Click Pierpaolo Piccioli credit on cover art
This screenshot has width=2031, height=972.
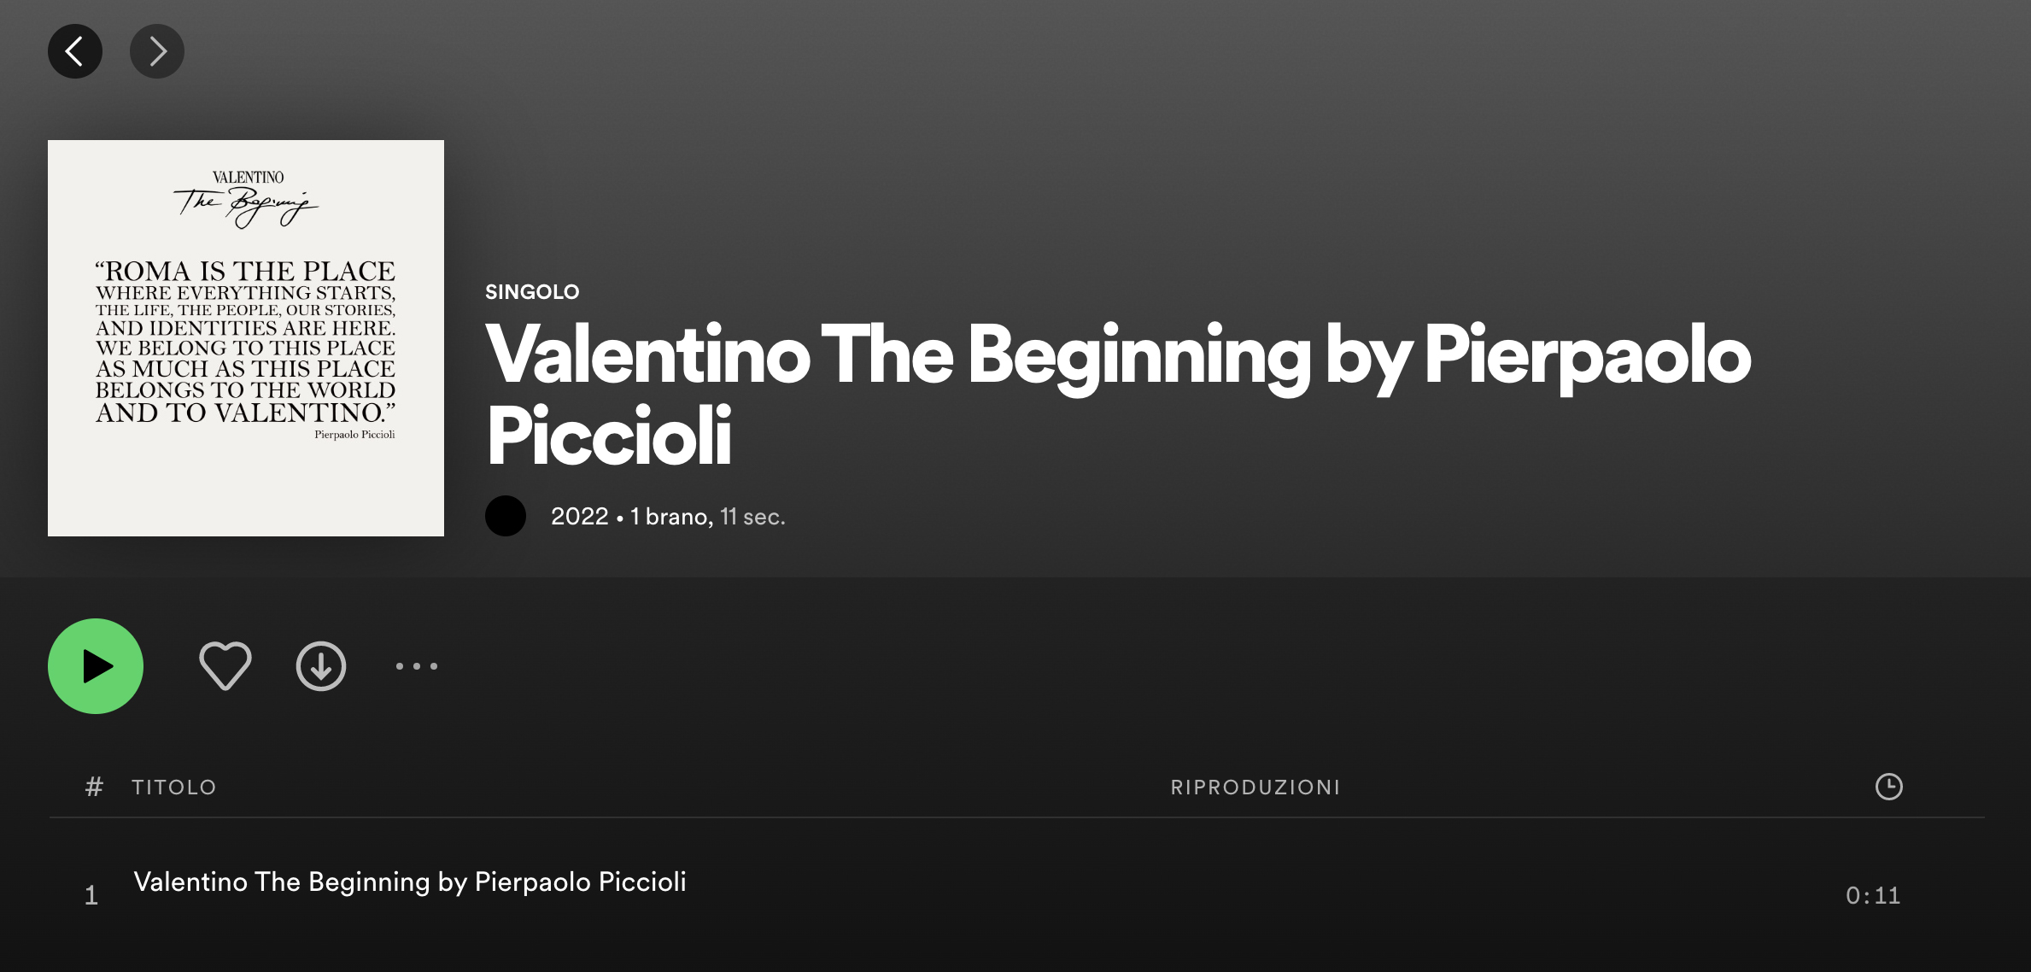[354, 435]
